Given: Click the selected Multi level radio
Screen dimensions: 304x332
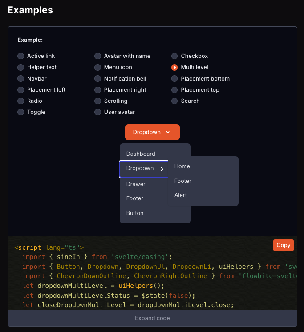Looking at the screenshot, I should pyautogui.click(x=174, y=67).
